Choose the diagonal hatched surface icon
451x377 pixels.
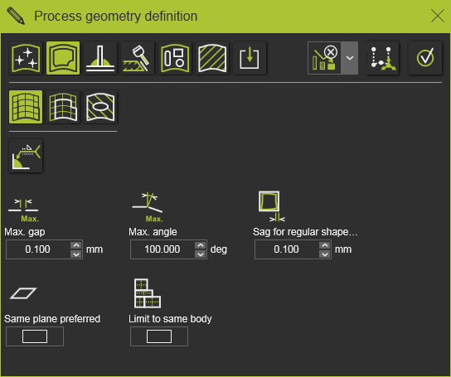(x=212, y=58)
